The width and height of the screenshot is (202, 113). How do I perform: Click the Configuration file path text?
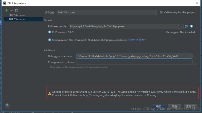[x=89, y=40]
